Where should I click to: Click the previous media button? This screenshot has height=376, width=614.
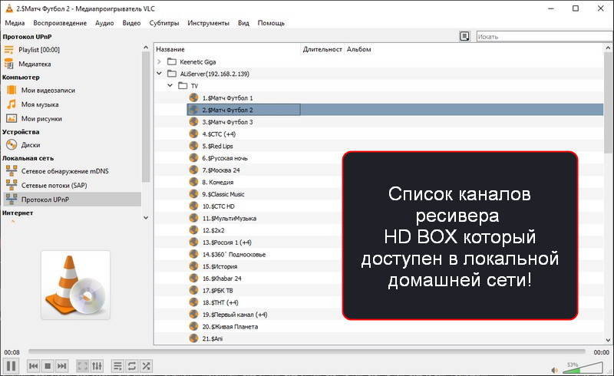pyautogui.click(x=33, y=366)
